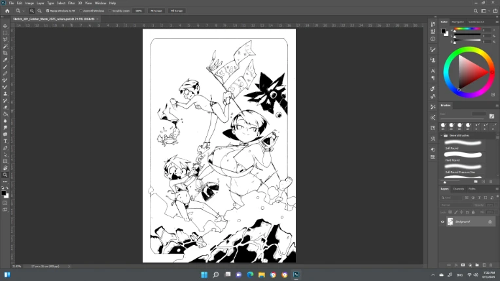Select the Hard Round brush preset

pyautogui.click(x=464, y=156)
